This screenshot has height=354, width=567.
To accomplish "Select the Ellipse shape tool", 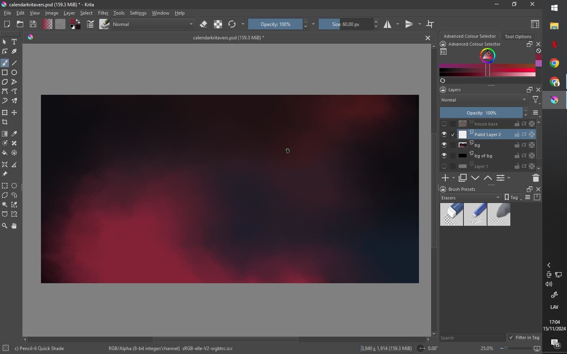I will click(x=14, y=73).
